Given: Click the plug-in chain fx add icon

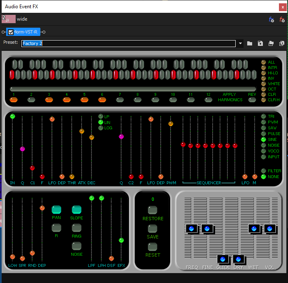Looking at the screenshot, I should 271,19.
